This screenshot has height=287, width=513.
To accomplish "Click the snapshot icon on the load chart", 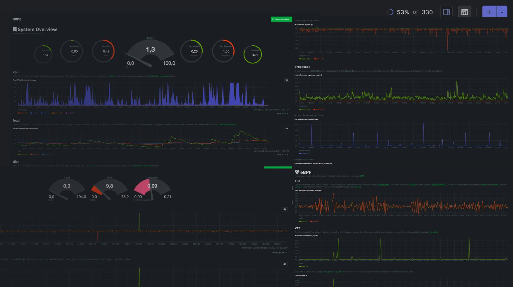I will [x=287, y=129].
